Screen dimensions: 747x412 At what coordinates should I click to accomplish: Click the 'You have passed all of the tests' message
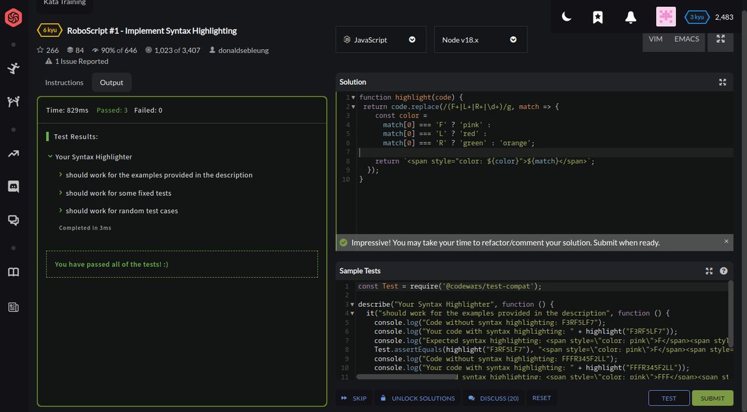coord(111,265)
